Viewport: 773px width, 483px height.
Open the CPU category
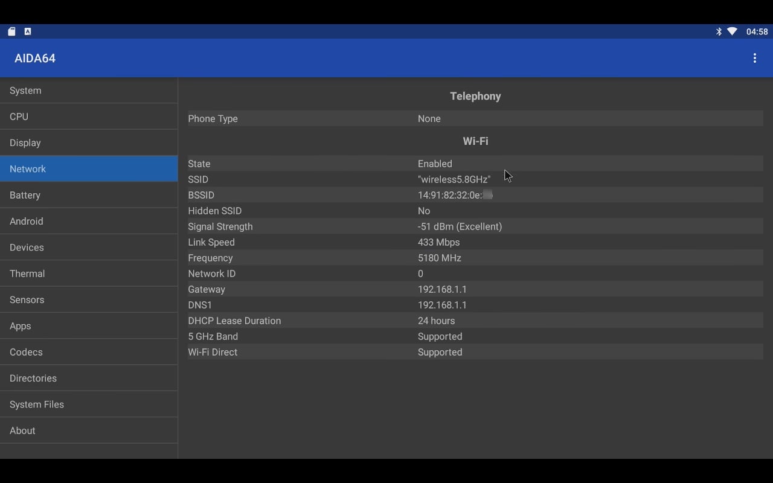89,117
